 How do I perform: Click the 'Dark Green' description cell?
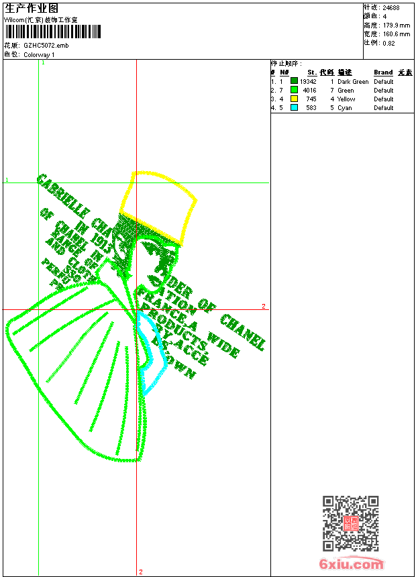point(353,82)
